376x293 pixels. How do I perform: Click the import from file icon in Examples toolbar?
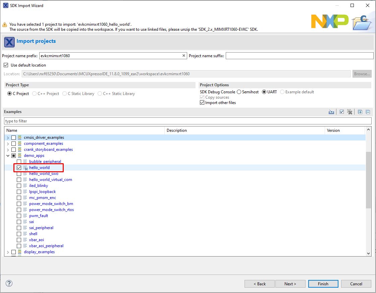coord(331,112)
